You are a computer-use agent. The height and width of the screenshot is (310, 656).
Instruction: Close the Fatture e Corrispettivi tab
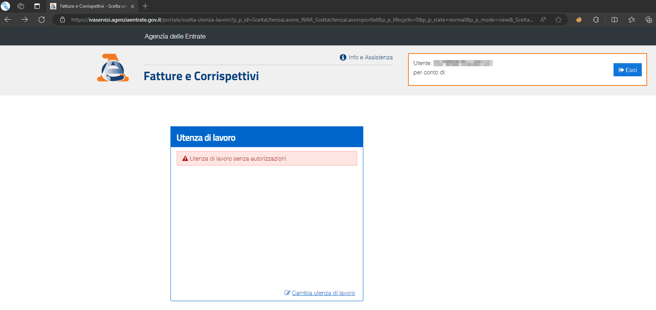pyautogui.click(x=132, y=6)
